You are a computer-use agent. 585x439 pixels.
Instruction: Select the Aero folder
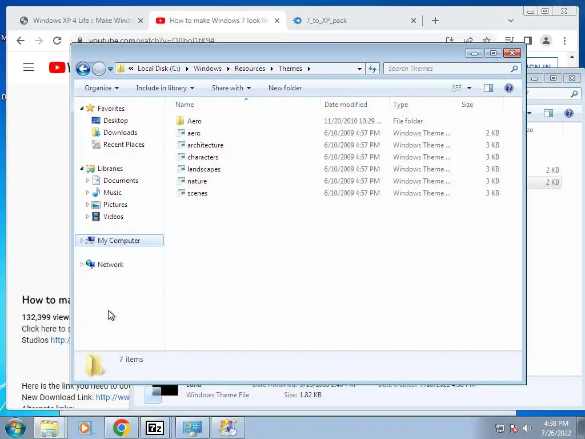pos(194,121)
